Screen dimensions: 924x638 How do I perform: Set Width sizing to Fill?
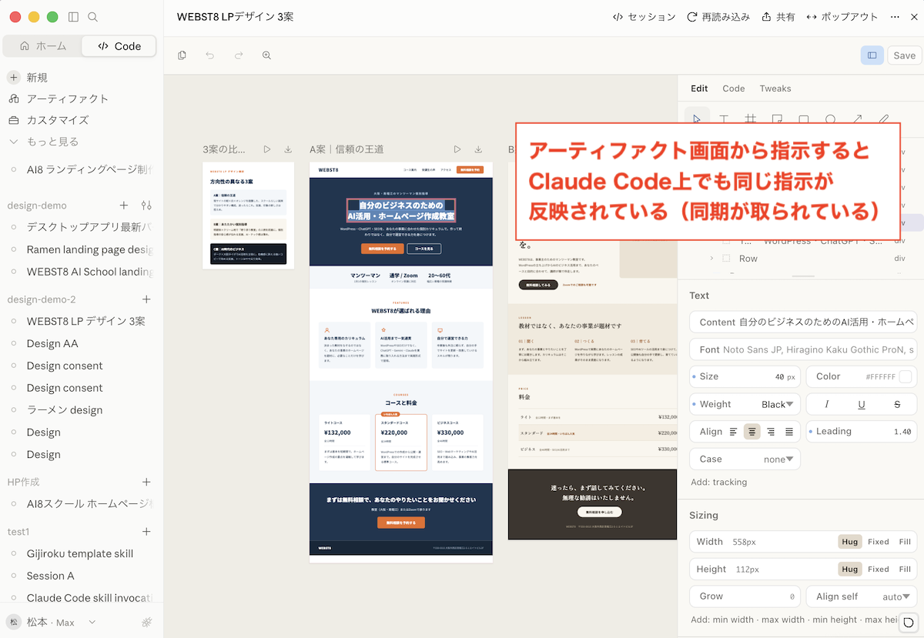pyautogui.click(x=905, y=542)
